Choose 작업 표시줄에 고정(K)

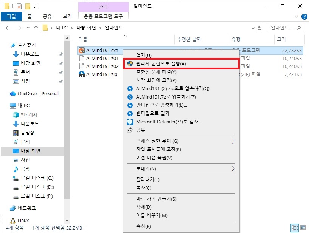181,150
